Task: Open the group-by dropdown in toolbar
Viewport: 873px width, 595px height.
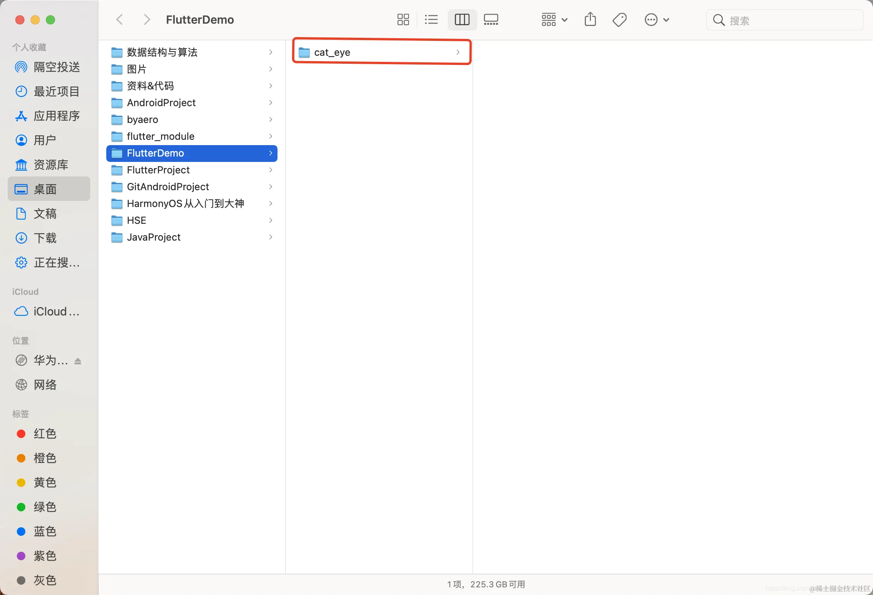Action: coord(554,19)
